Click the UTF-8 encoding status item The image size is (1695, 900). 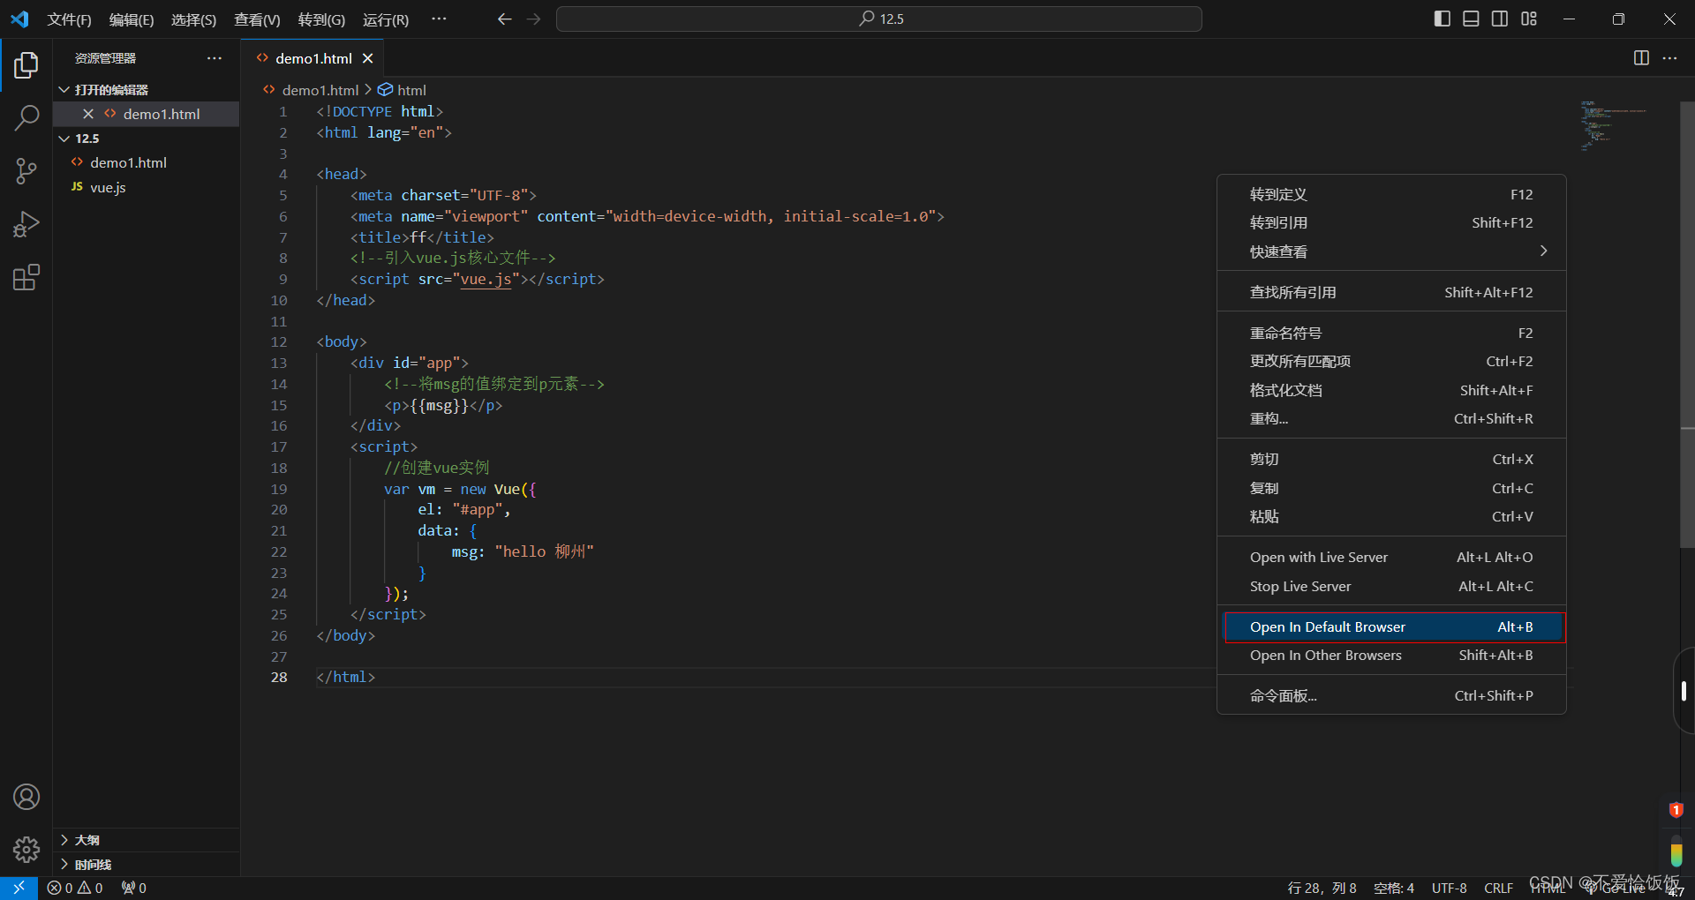[x=1449, y=888]
